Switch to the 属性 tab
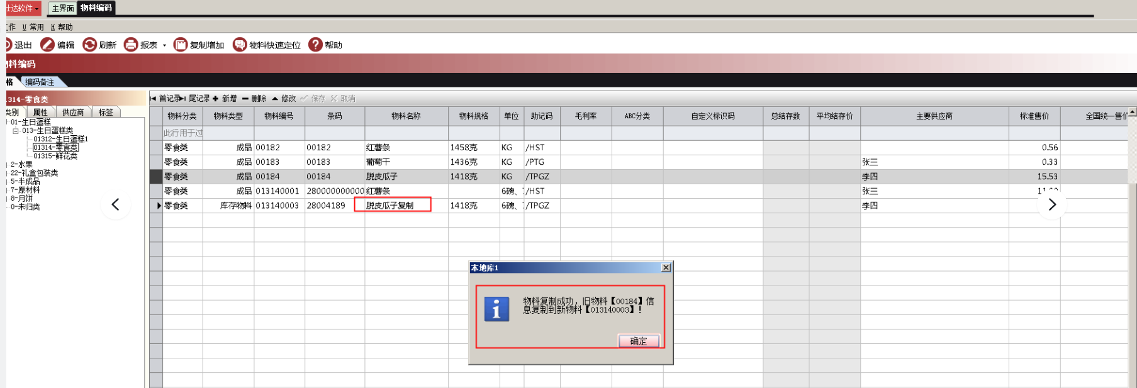The width and height of the screenshot is (1137, 388). 40,113
